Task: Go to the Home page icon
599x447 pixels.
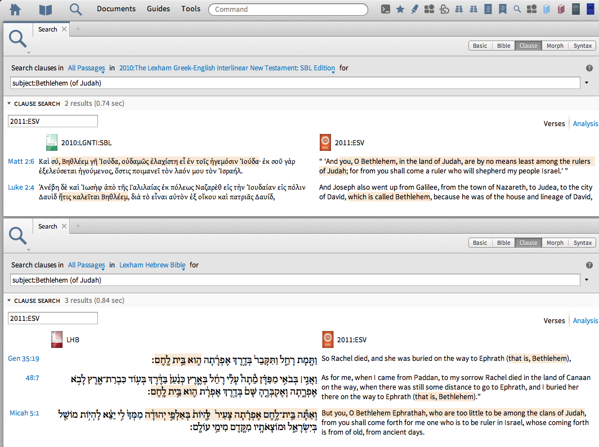Action: (15, 9)
